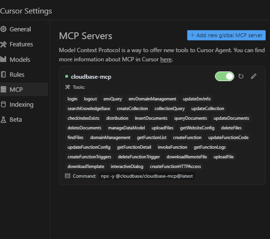Click the Features wrench icon
270x239 pixels.
click(x=3, y=44)
